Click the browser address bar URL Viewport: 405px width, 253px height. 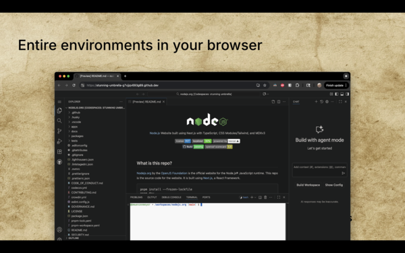[122, 85]
